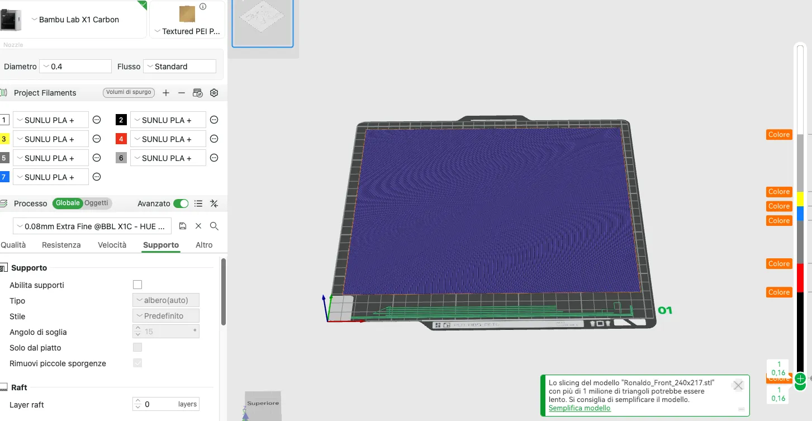Open the options button for filament 7
Screen dimensions: 812x421
click(x=97, y=177)
